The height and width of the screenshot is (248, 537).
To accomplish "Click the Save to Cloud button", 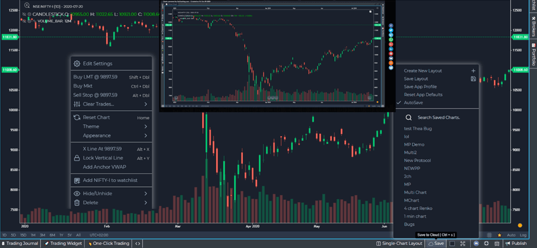I will [436, 243].
